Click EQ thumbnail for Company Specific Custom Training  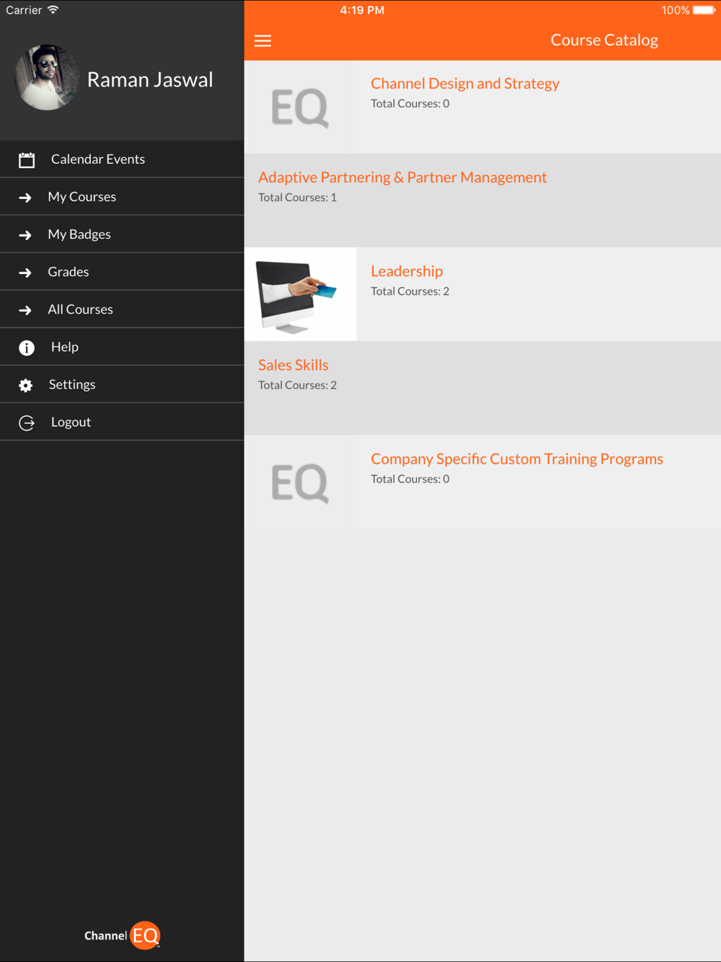pyautogui.click(x=300, y=482)
